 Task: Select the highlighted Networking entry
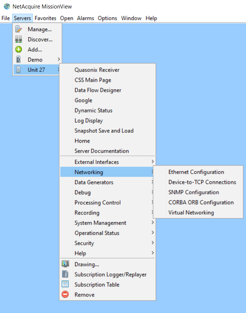tap(107, 172)
